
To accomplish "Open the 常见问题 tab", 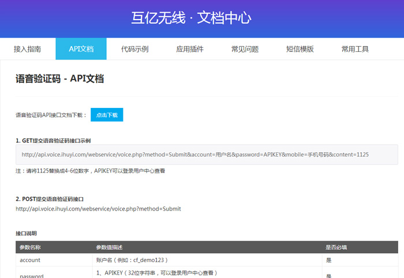I will click(x=245, y=49).
